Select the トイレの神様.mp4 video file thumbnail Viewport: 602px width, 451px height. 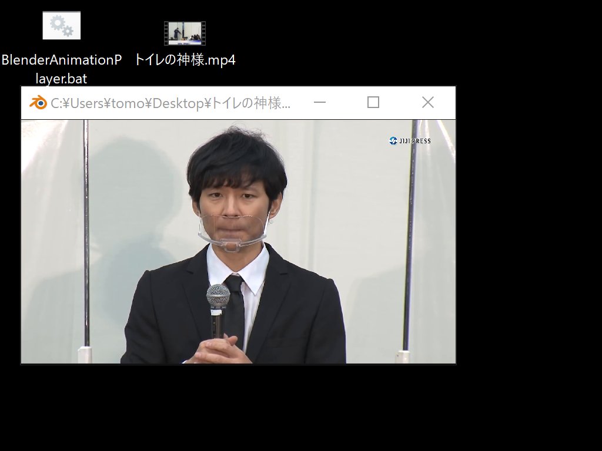185,33
